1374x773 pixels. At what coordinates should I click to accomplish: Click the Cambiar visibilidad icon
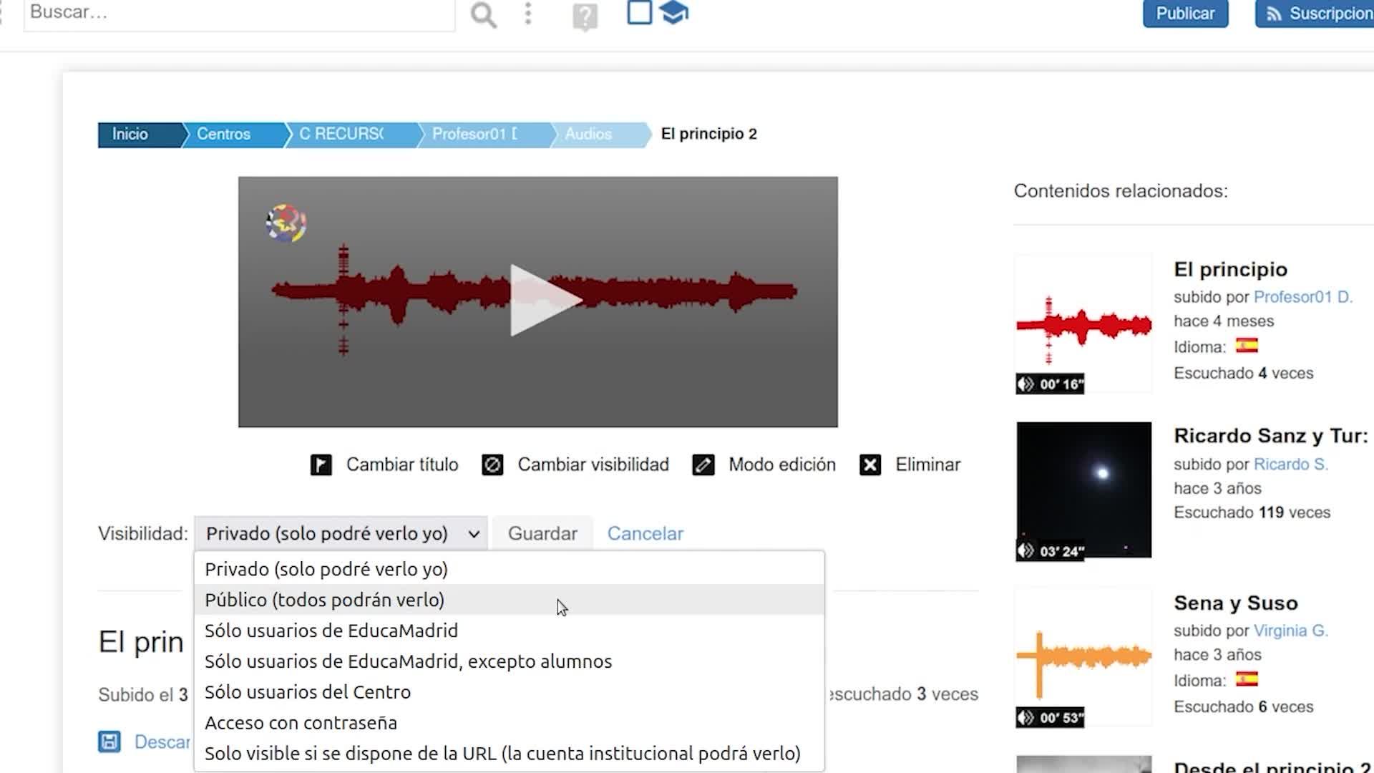(492, 465)
